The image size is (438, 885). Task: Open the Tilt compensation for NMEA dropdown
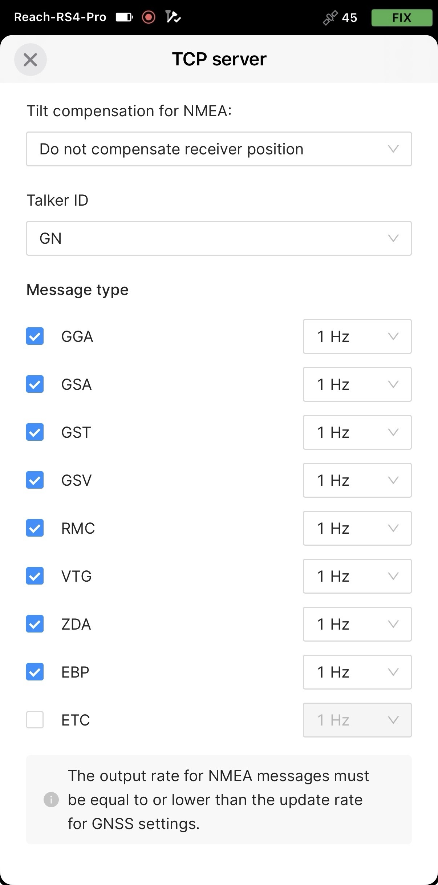click(x=219, y=149)
